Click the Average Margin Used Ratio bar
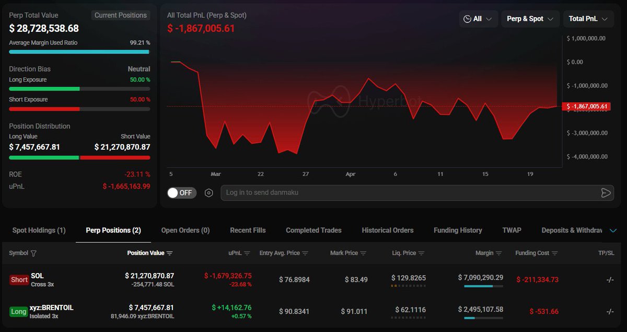The width and height of the screenshot is (627, 332). [79, 52]
